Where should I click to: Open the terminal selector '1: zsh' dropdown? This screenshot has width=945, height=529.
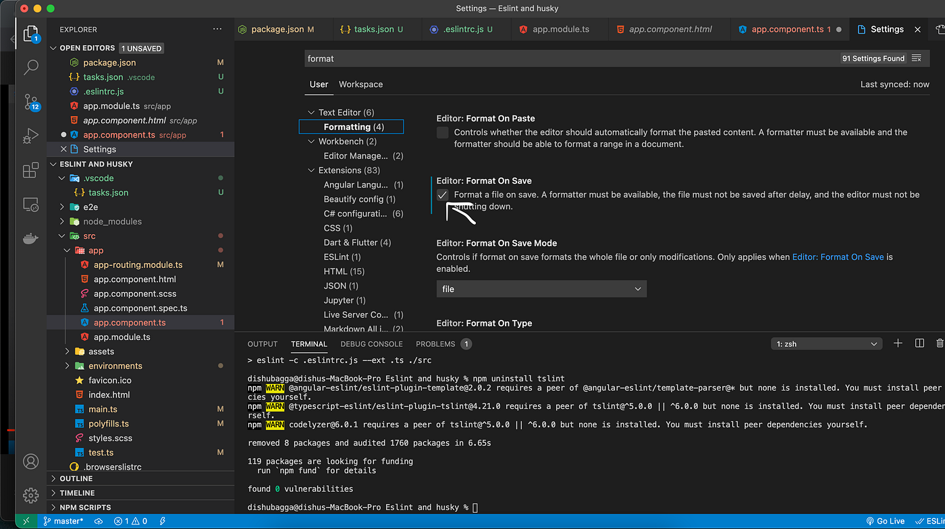point(826,344)
